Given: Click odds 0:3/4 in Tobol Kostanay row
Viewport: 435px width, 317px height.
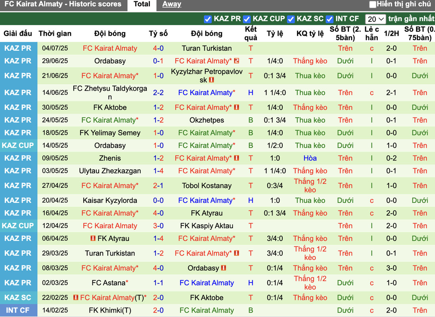Looking at the screenshot, I should [275, 185].
